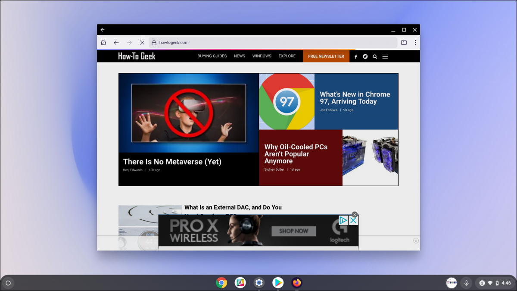Viewport: 517px width, 291px height.
Task: Open How-To Geek Facebook icon
Action: coord(356,56)
